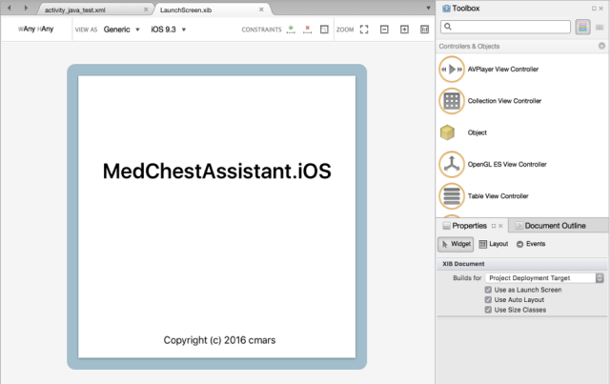The width and height of the screenshot is (610, 384).
Task: Select the LaunchScreen.xib tab
Action: tap(186, 10)
